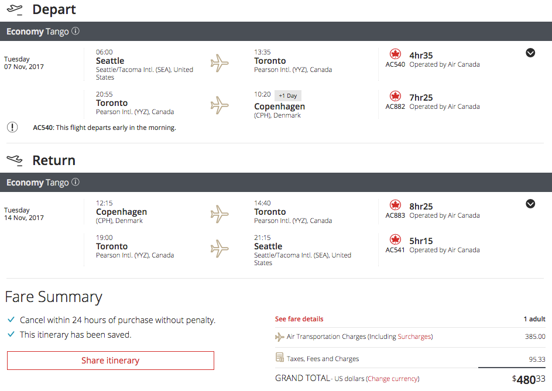
Task: Open the Change currency link
Action: point(392,379)
